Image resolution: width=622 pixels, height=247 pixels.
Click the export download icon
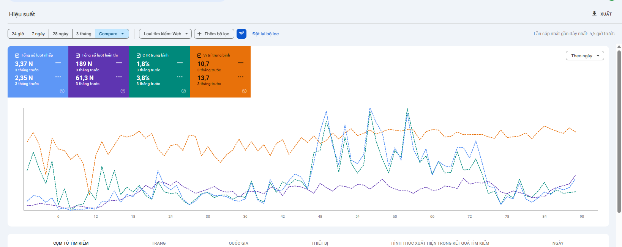click(x=594, y=14)
